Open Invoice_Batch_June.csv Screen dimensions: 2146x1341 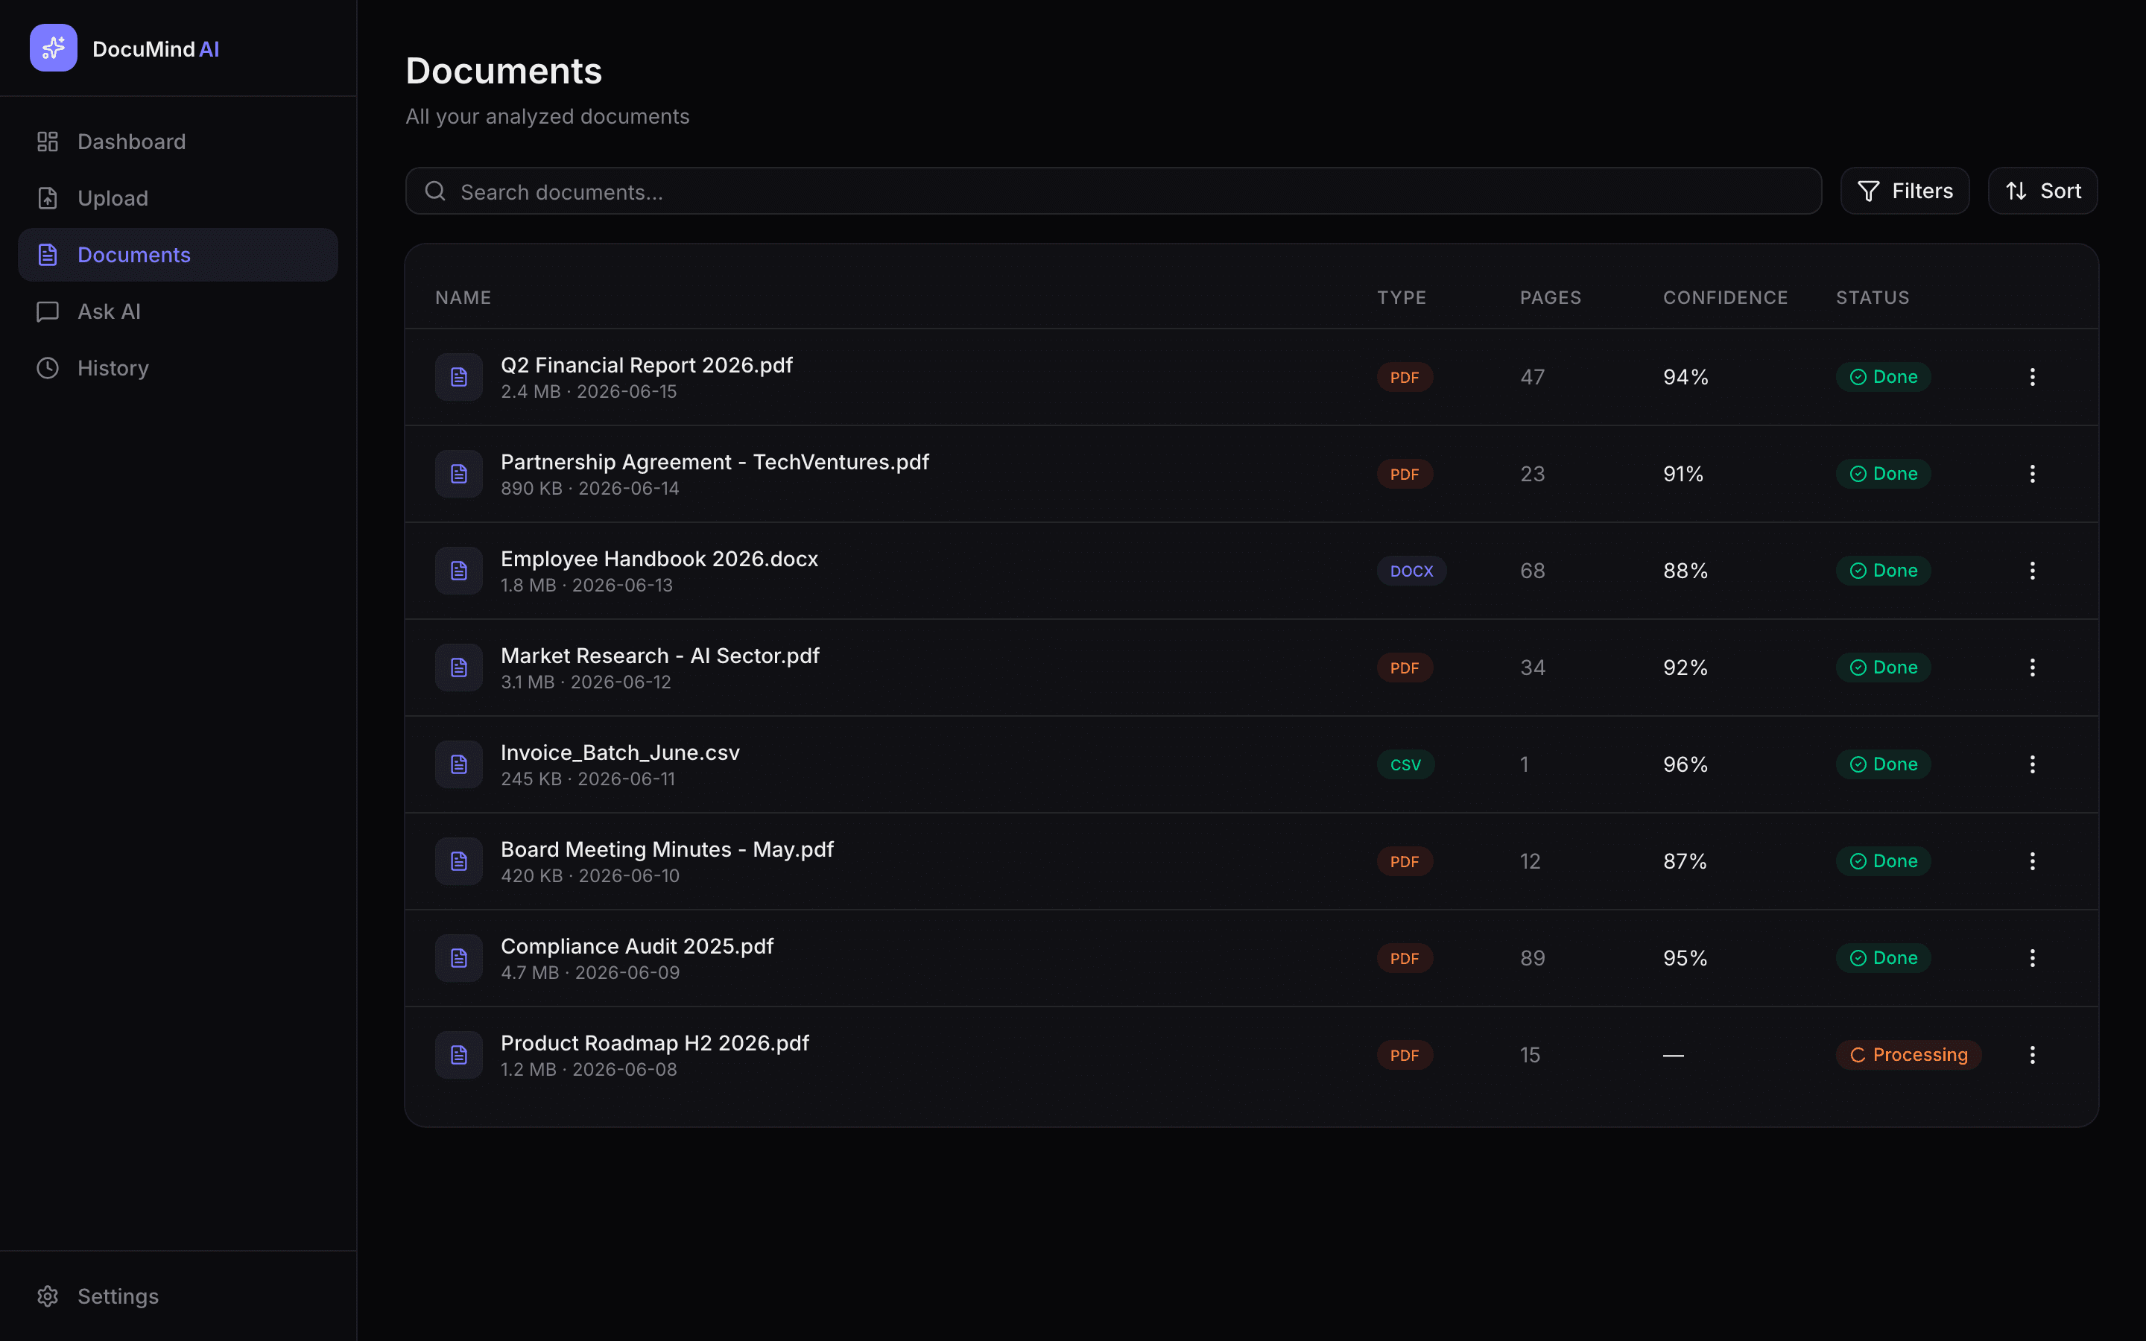click(x=620, y=752)
